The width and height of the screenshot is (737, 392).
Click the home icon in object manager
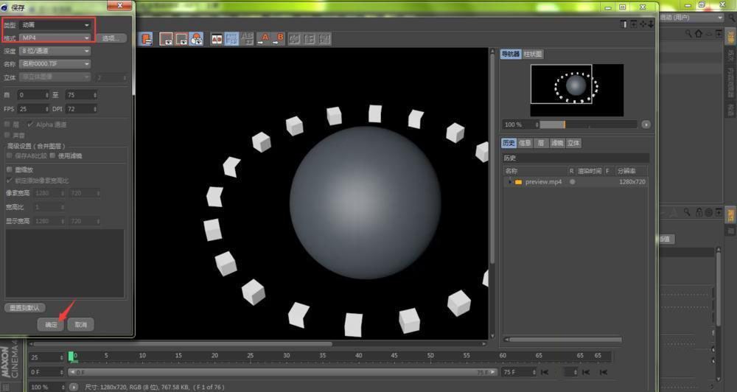pyautogui.click(x=699, y=34)
